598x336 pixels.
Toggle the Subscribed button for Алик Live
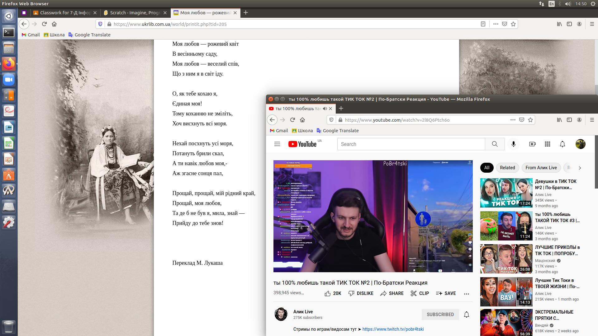(x=440, y=315)
